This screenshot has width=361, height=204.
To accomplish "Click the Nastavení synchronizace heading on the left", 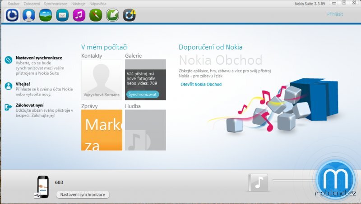I will pos(39,58).
